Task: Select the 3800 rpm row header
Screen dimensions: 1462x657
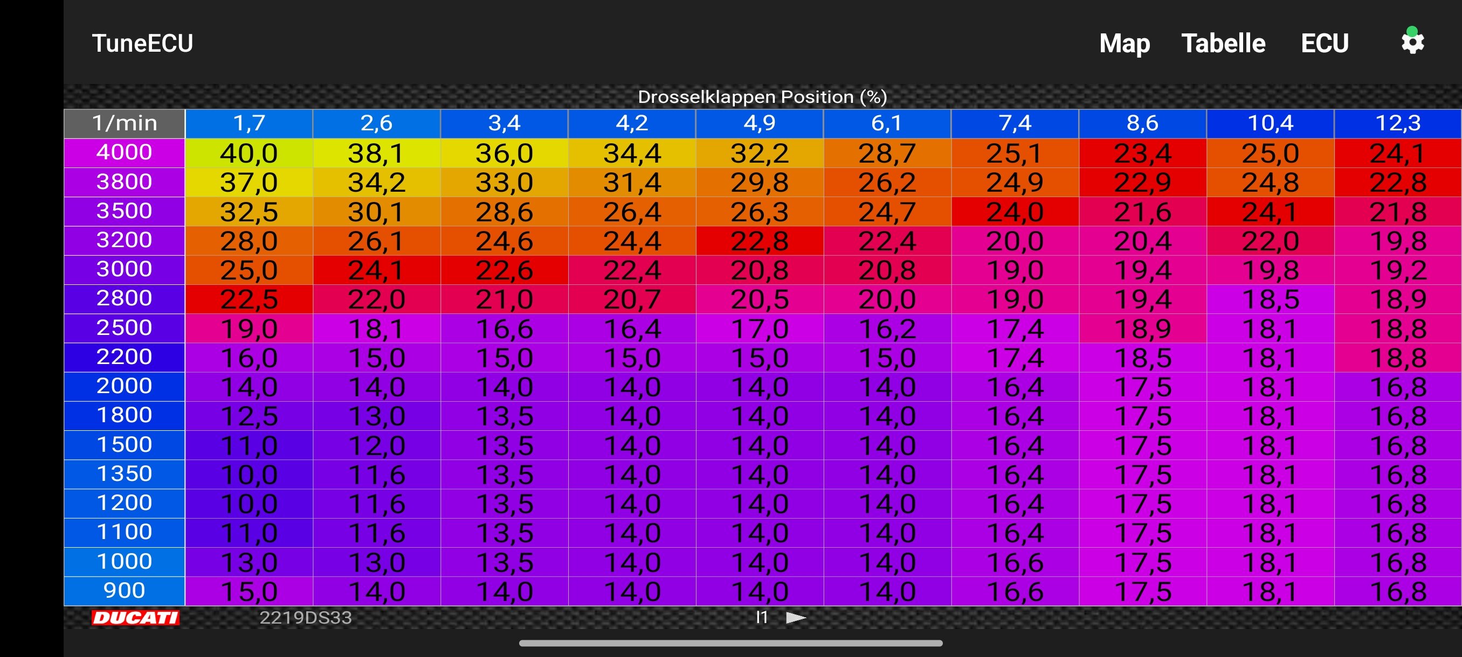Action: 125,182
